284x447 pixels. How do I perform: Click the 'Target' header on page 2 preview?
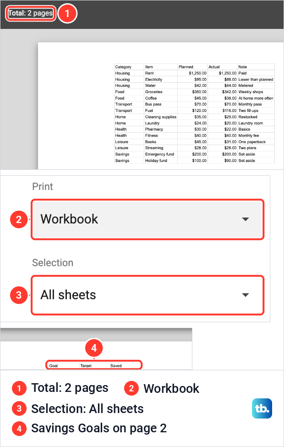(x=86, y=366)
